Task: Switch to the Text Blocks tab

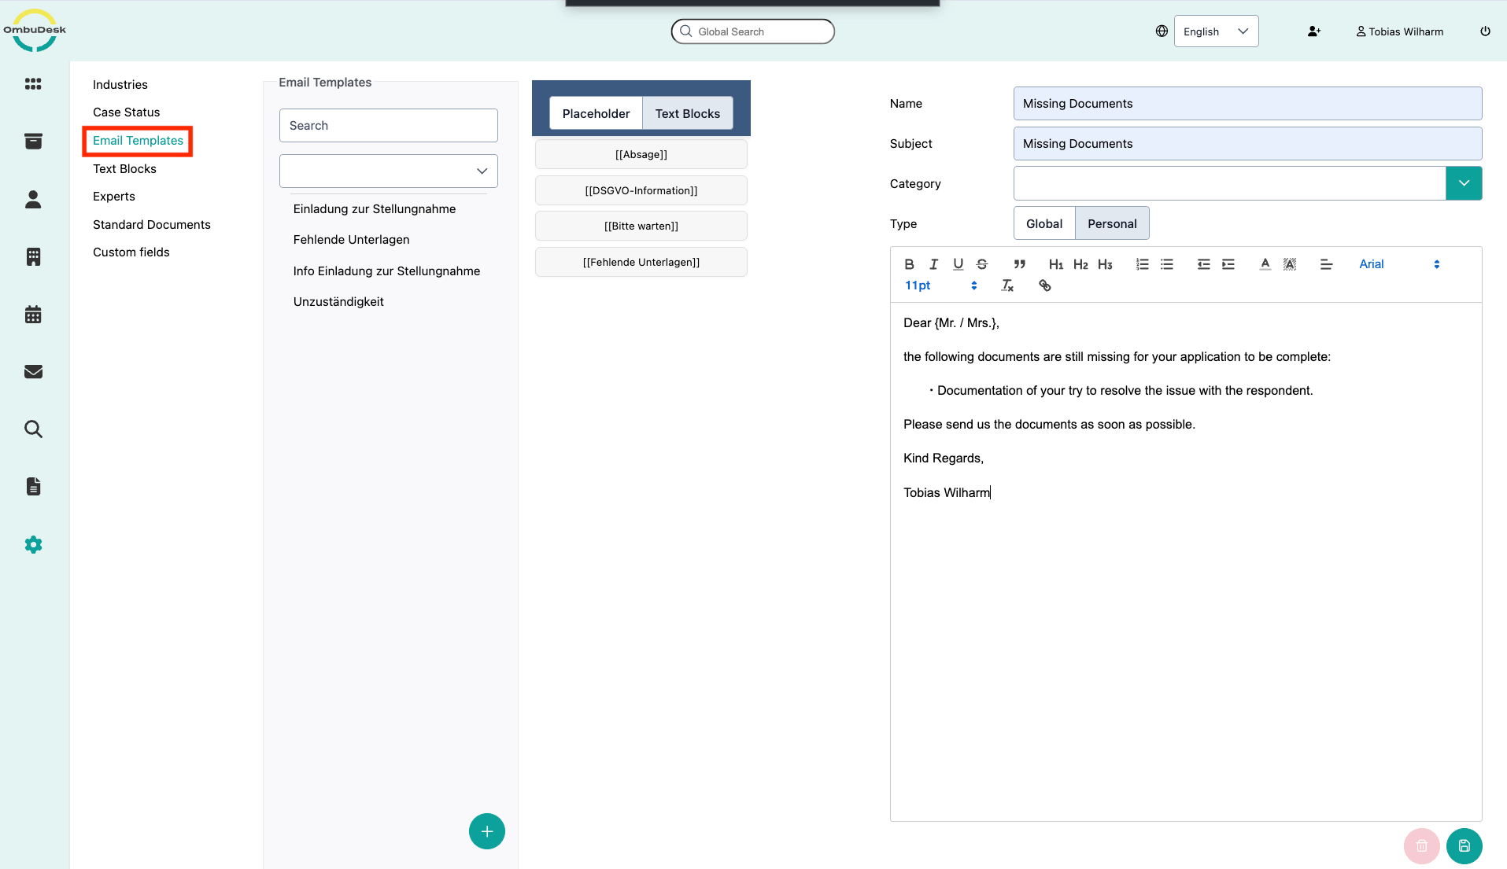Action: (x=687, y=113)
